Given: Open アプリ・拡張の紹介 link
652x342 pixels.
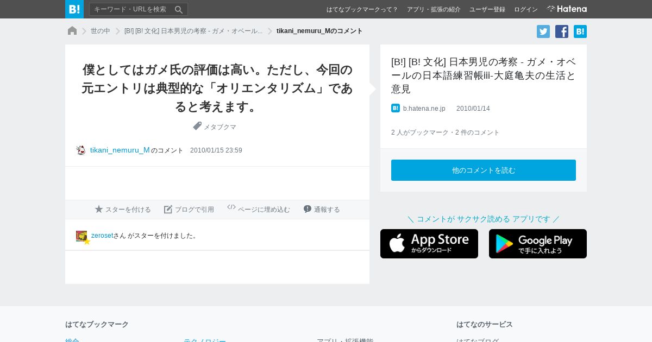Looking at the screenshot, I should pyautogui.click(x=434, y=9).
